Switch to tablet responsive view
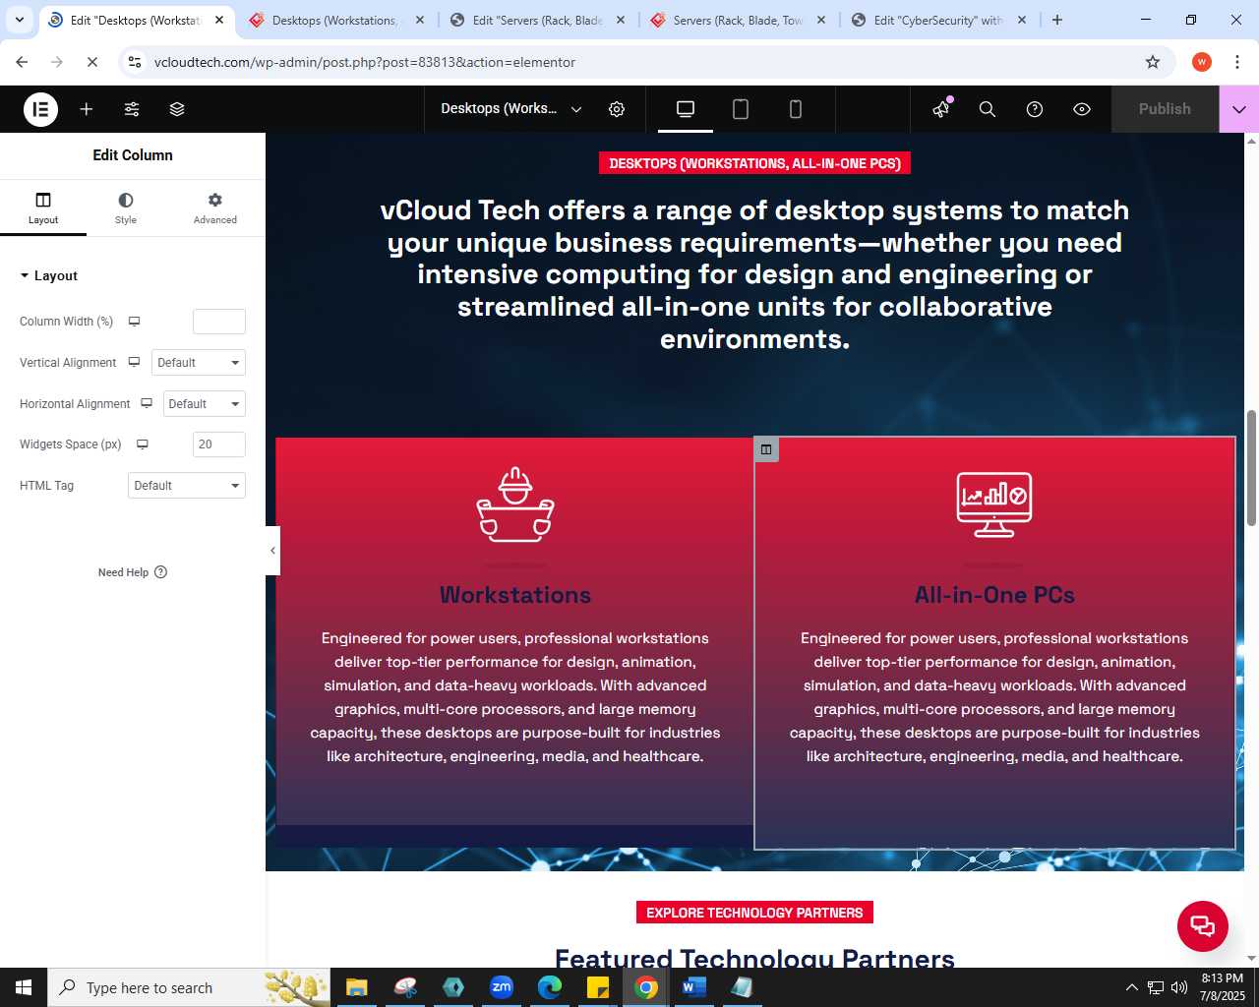 tap(741, 109)
